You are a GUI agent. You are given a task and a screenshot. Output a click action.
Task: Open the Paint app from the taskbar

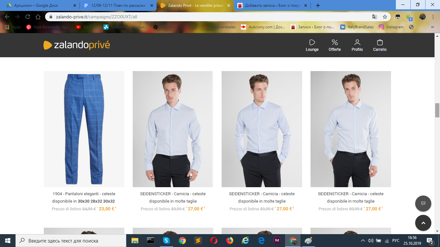coord(308,241)
